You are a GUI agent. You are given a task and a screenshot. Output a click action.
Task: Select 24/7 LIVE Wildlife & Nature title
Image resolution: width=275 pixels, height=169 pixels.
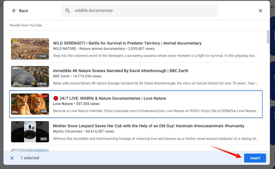tap(113, 98)
